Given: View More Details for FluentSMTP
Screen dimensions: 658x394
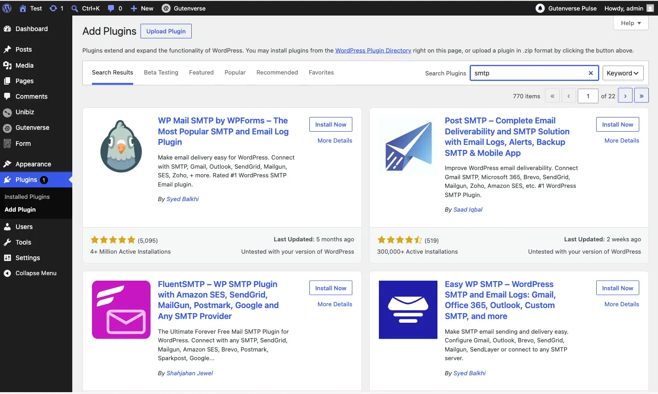Looking at the screenshot, I should pos(335,304).
